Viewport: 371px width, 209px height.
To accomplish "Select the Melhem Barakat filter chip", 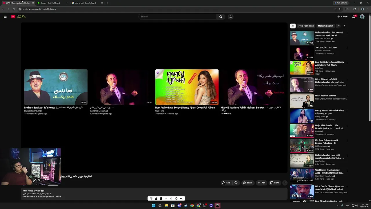I will (325, 26).
